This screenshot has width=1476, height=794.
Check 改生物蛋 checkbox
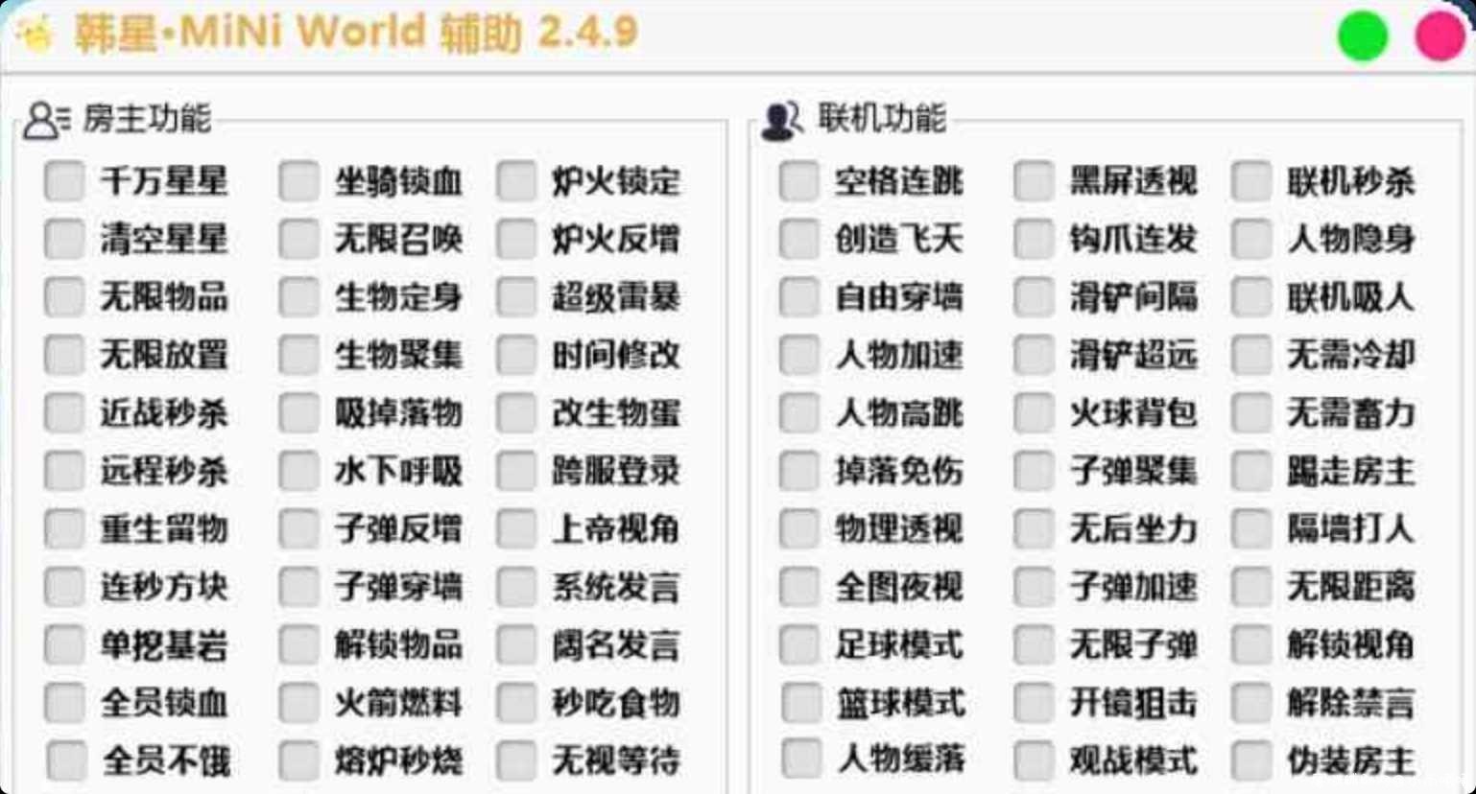click(x=517, y=413)
